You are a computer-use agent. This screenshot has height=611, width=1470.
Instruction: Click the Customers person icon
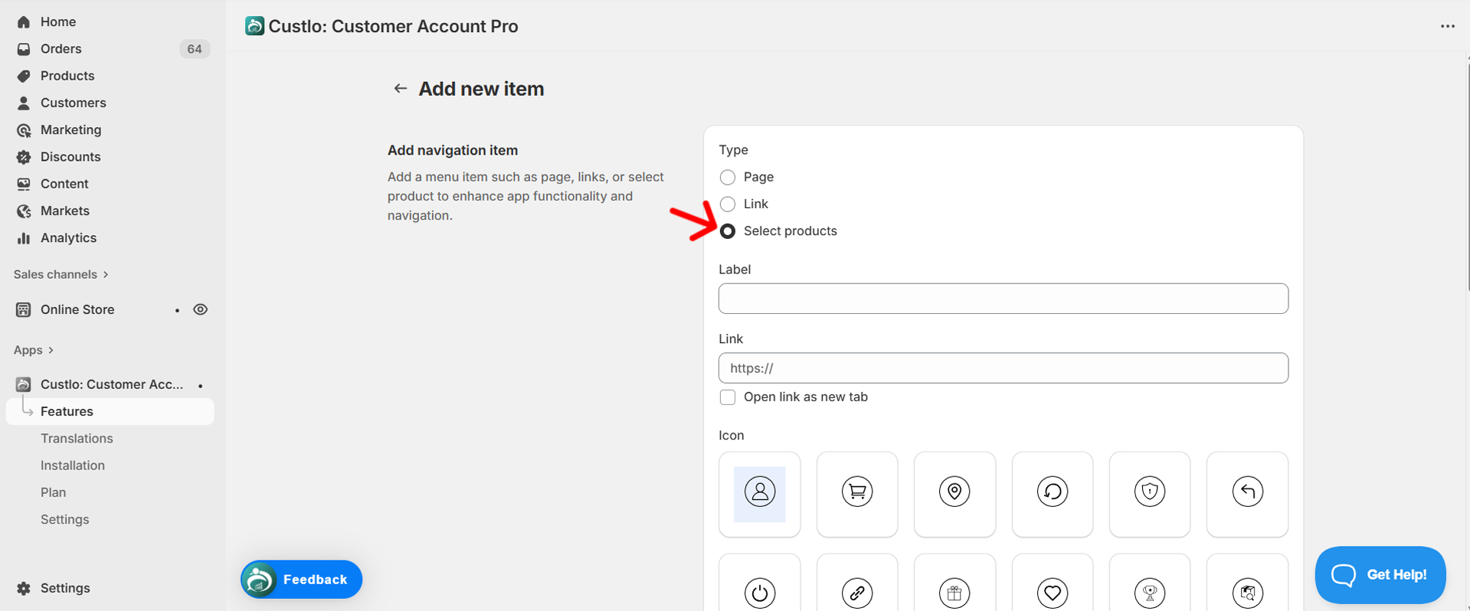(24, 103)
